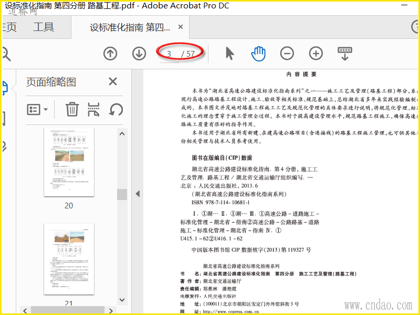Select page 20 thumbnail
420x315 pixels.
(69, 162)
